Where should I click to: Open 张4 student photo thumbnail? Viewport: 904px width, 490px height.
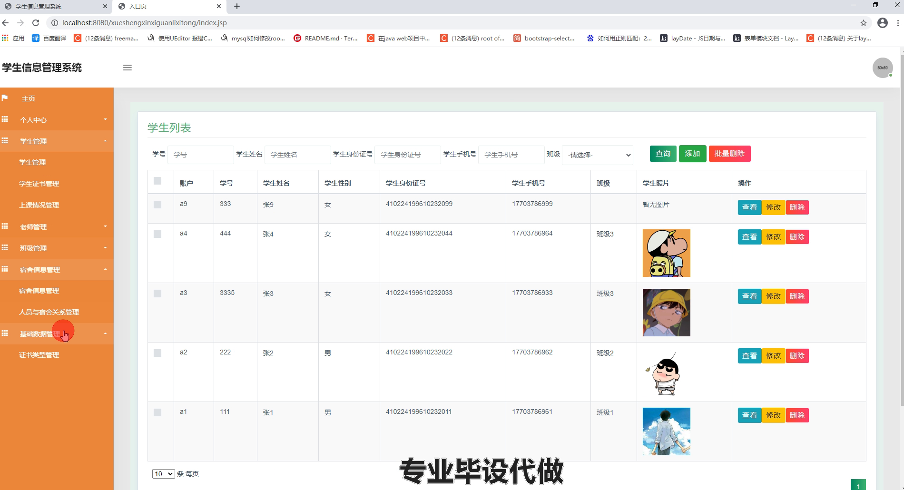(x=666, y=253)
